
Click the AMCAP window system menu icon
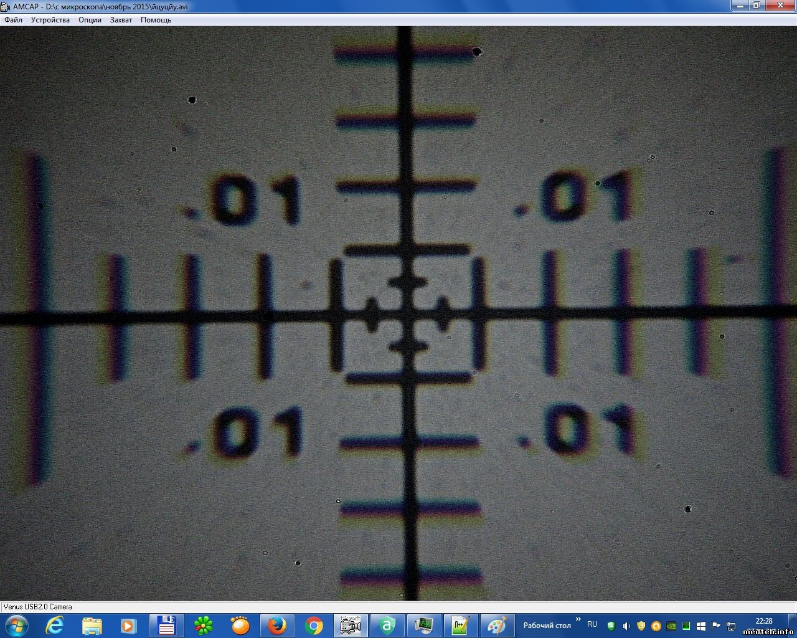(x=6, y=6)
